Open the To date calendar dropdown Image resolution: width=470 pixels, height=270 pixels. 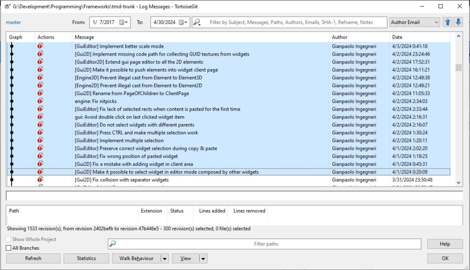[183, 22]
